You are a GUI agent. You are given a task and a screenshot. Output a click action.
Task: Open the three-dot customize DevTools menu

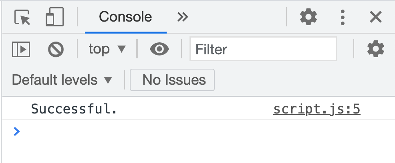(x=343, y=17)
